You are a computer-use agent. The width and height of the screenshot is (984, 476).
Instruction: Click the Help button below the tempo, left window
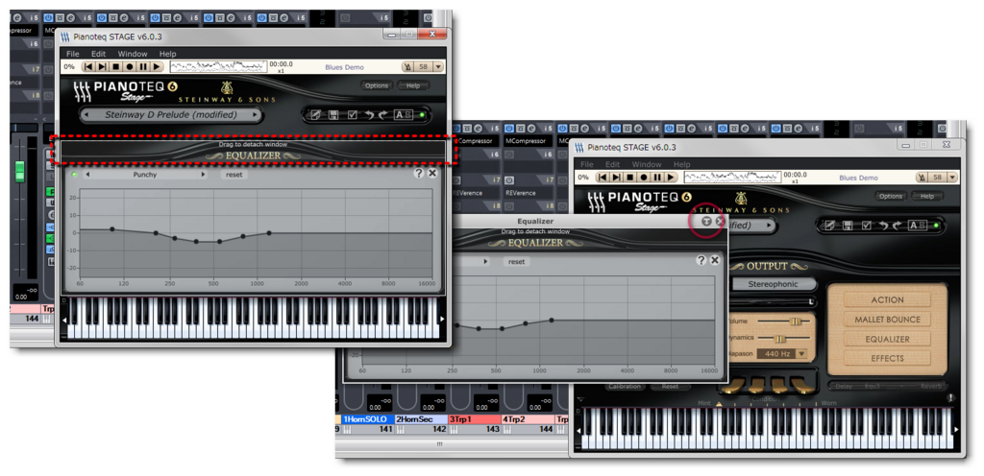coord(413,85)
